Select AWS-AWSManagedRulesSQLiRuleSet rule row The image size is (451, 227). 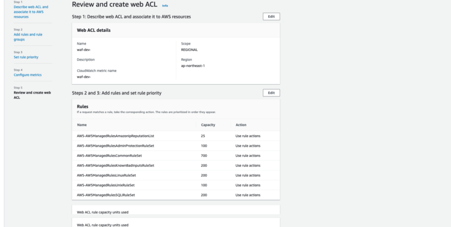[176, 195]
